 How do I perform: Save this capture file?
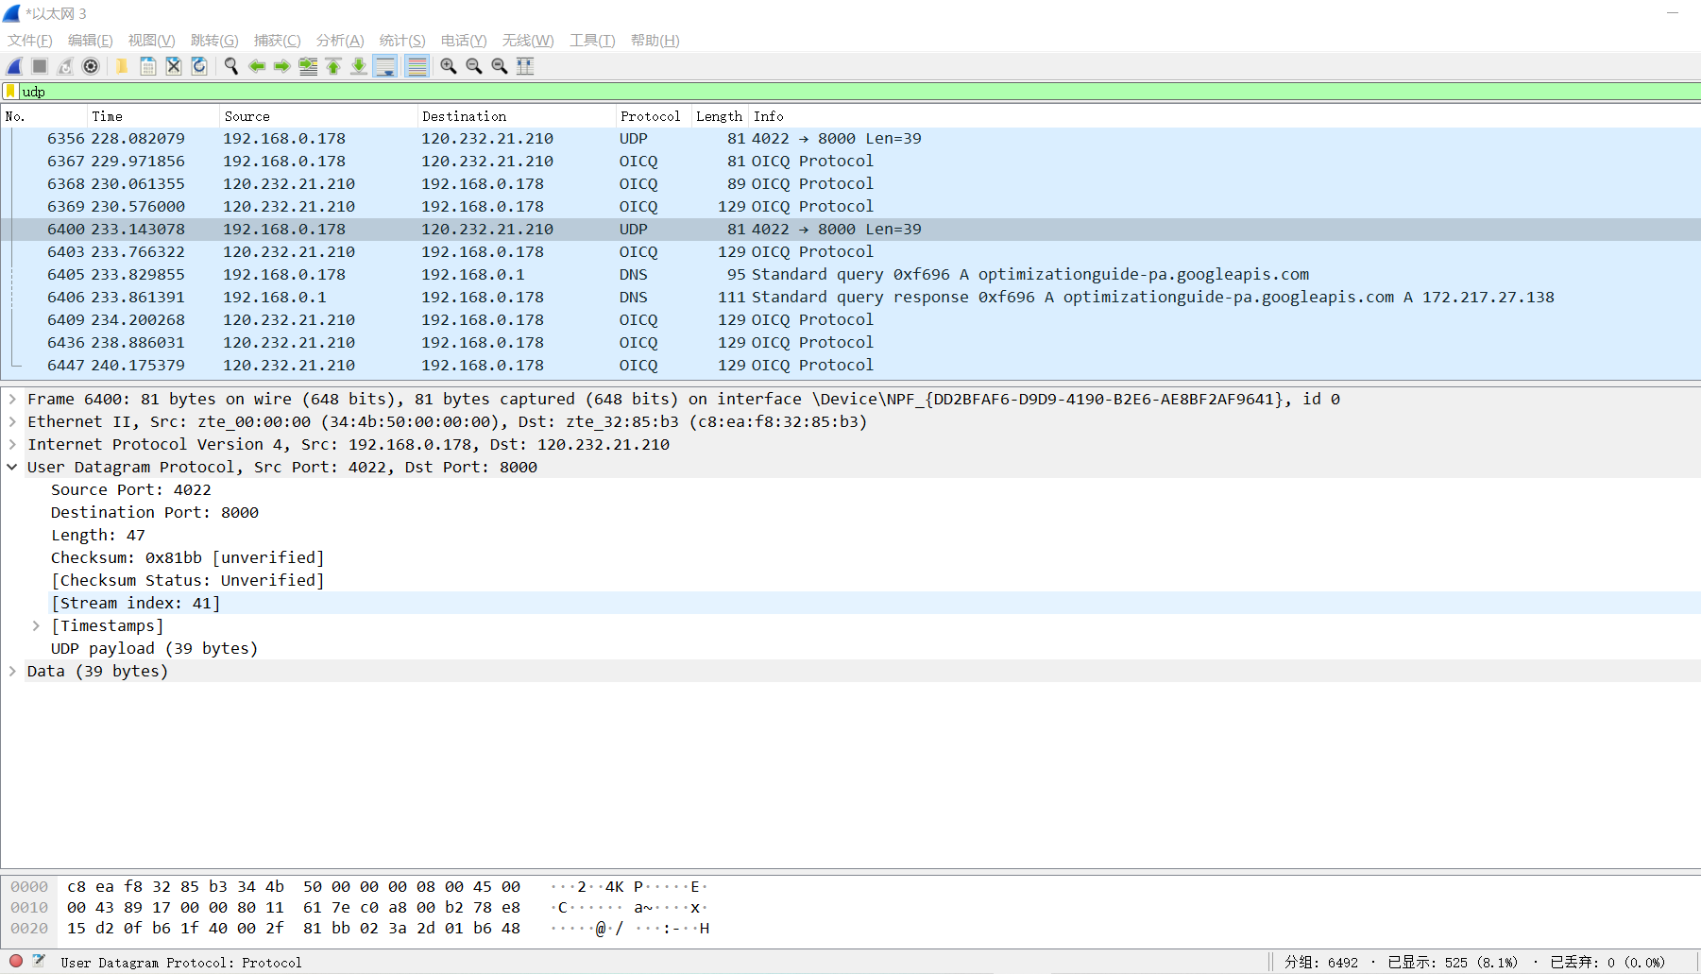tap(148, 66)
